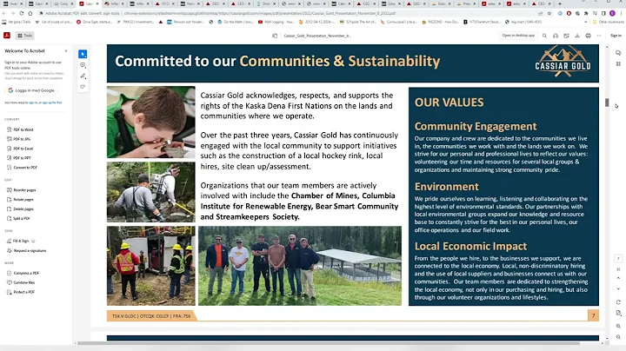Select the freehand draw tool
626x351 pixels.
point(83,87)
